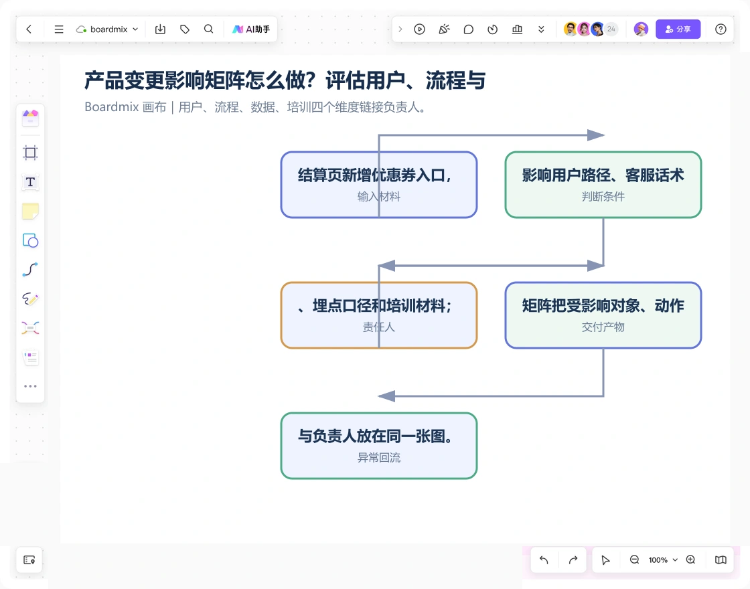
Task: Expand more tools double chevron
Action: point(541,29)
